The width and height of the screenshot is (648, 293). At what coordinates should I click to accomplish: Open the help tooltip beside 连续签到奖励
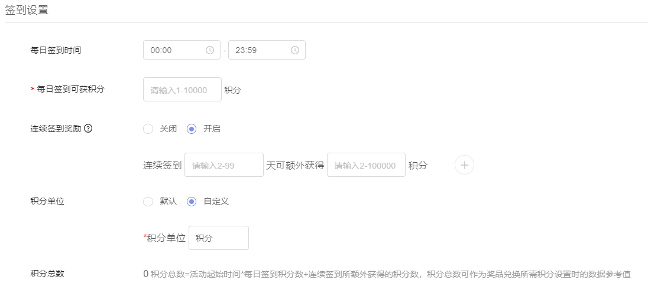tap(88, 128)
